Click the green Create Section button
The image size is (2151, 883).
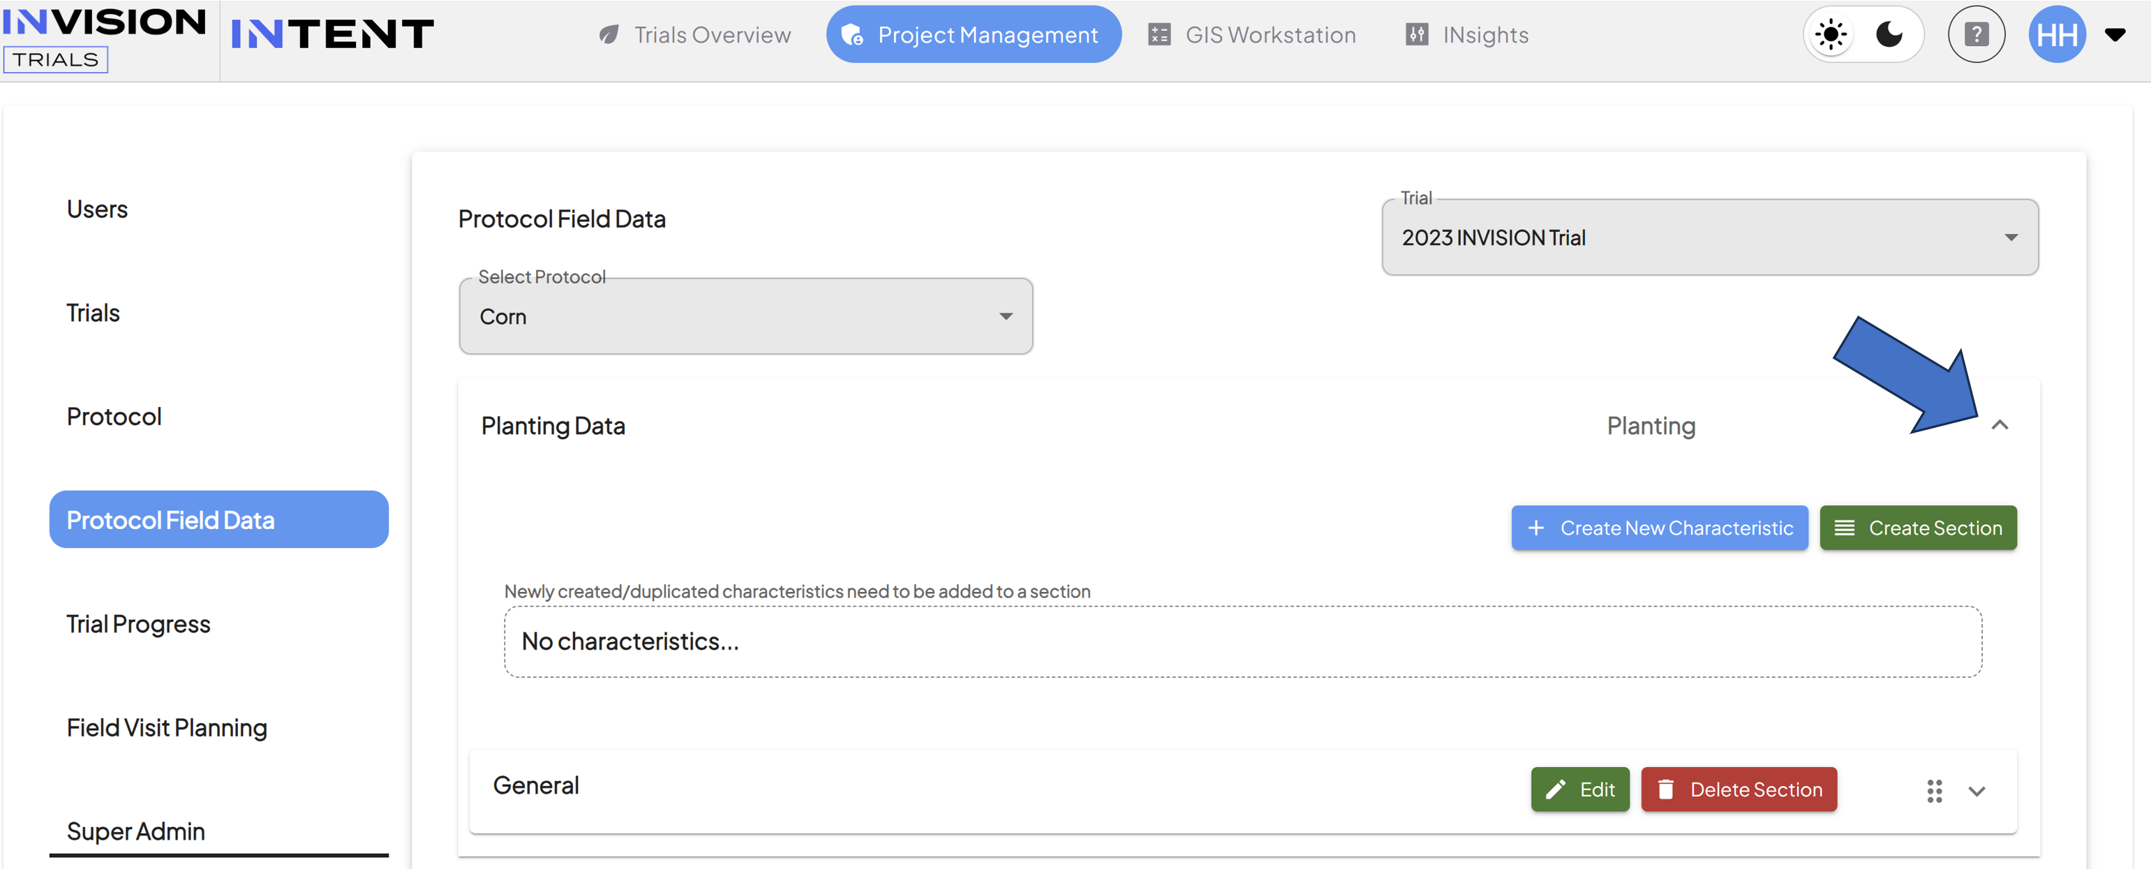click(1917, 528)
